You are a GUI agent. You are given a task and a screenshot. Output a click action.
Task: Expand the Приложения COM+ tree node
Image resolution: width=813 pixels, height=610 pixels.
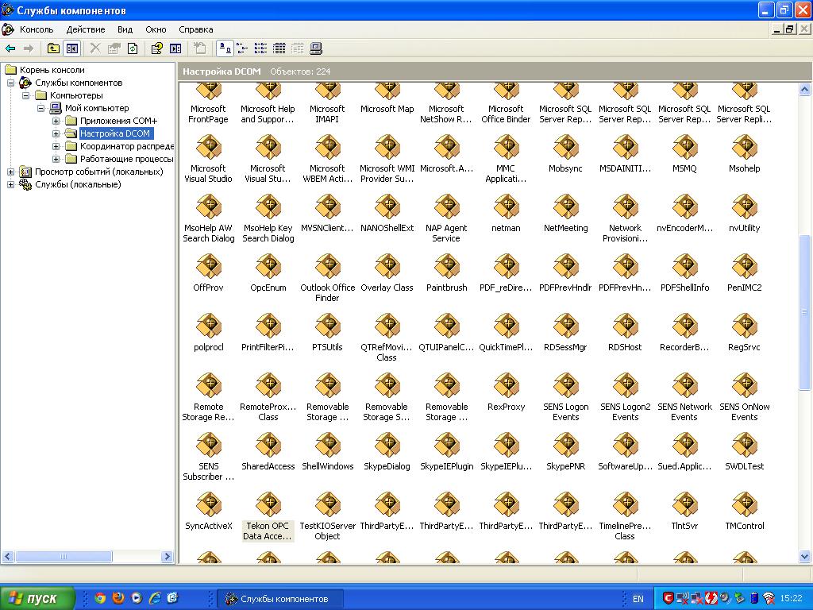coord(56,121)
